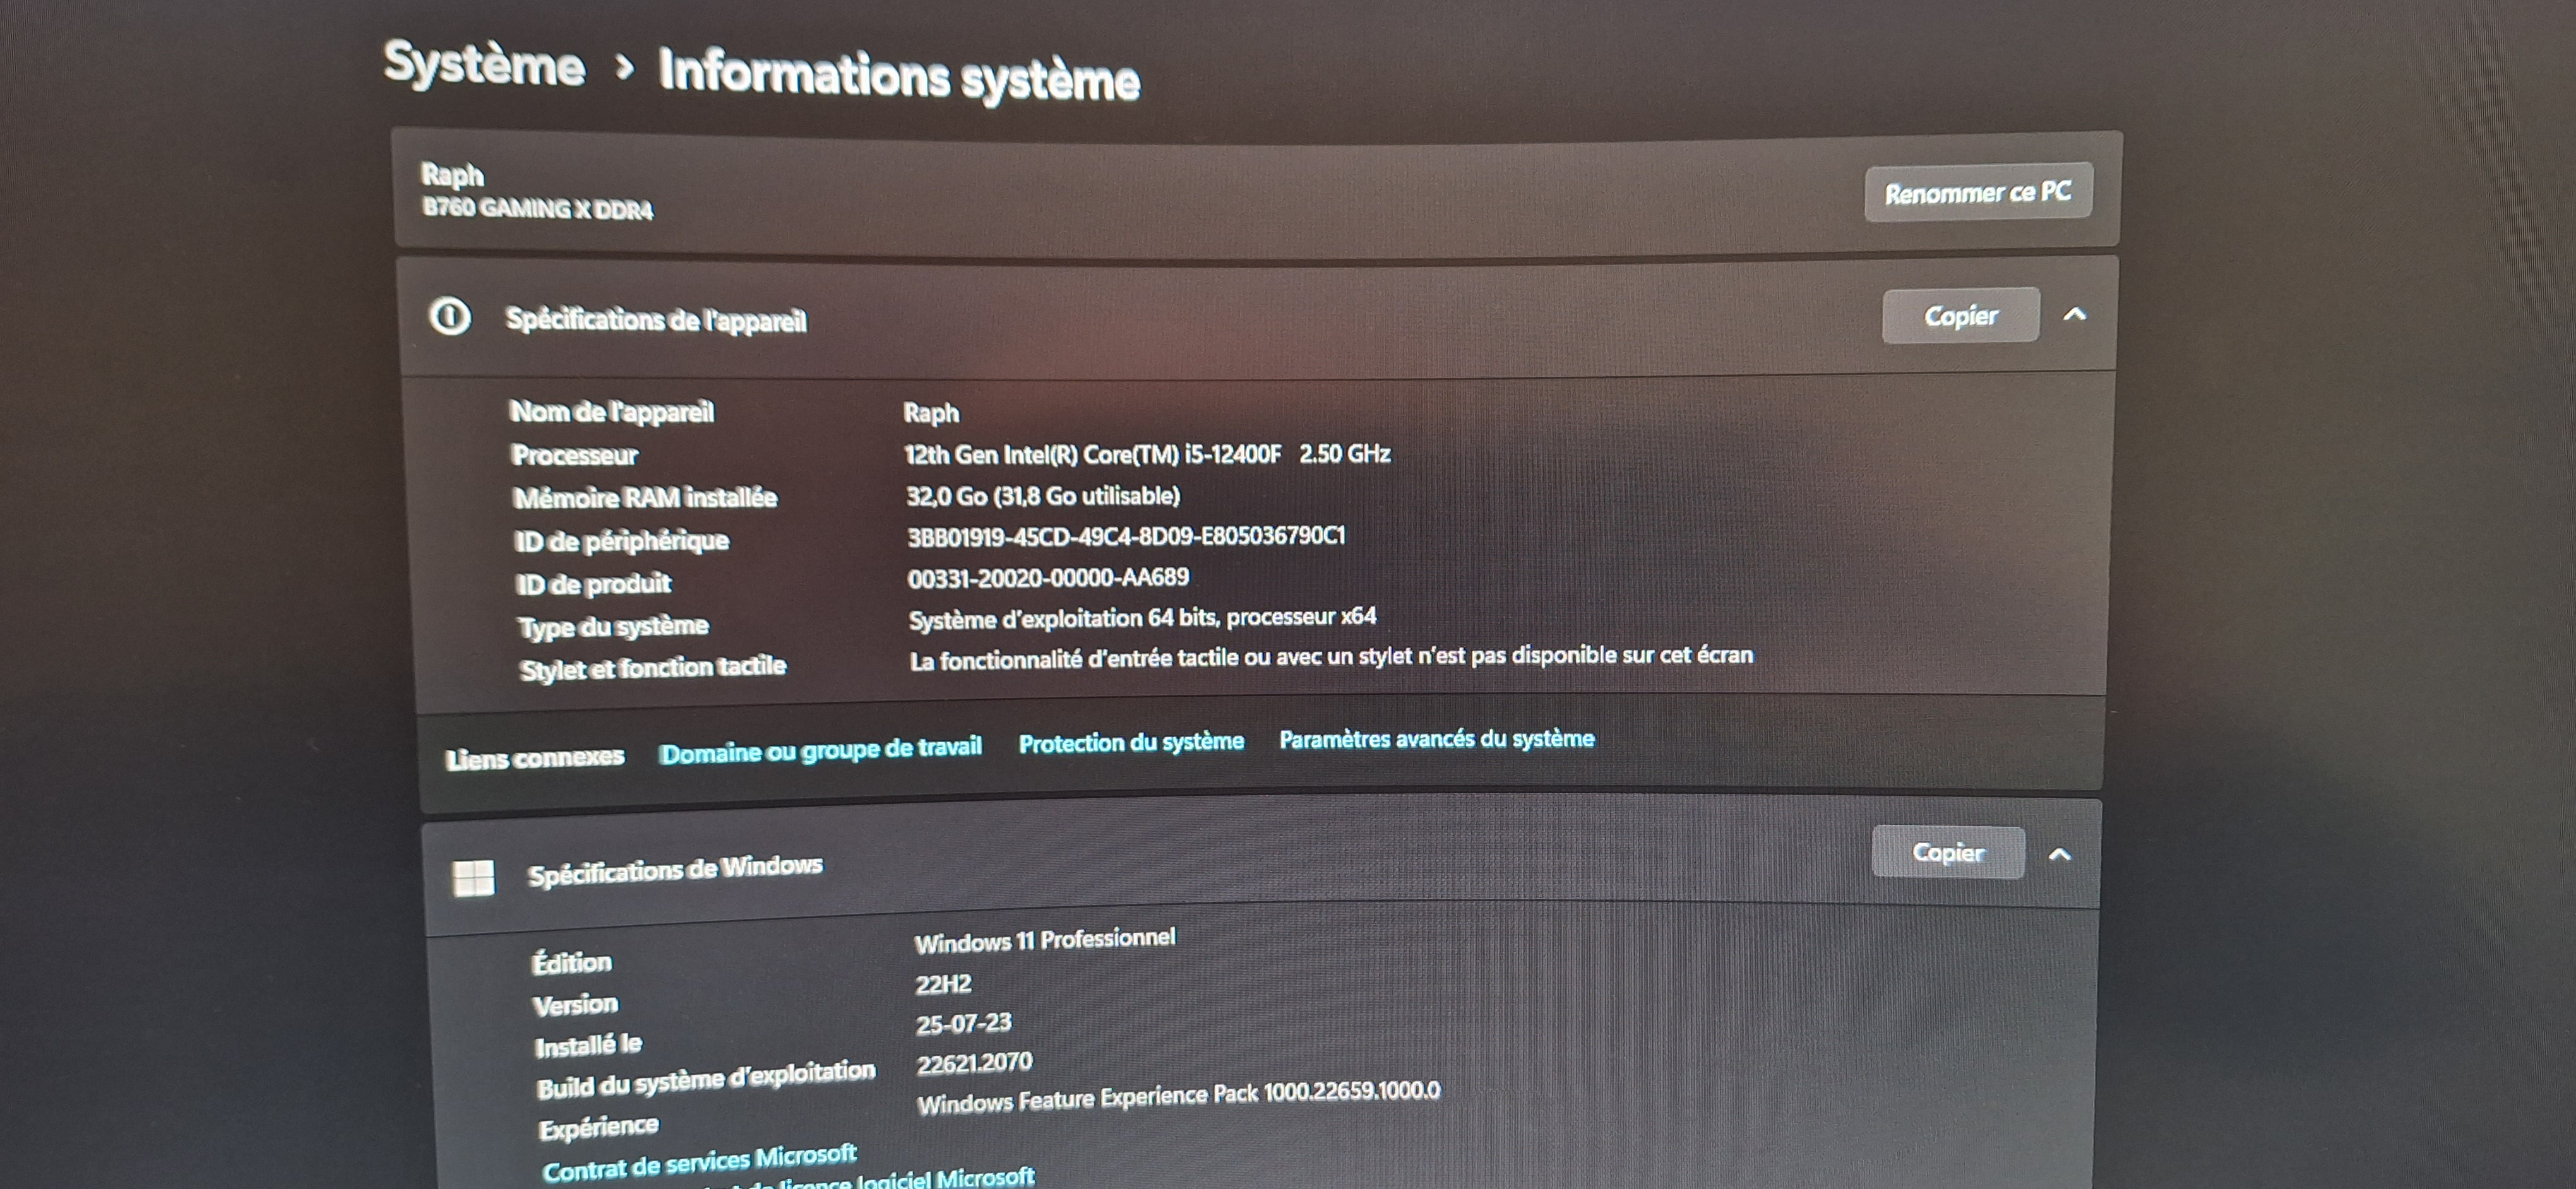Click the Nom de l'appareil label
This screenshot has width=2576, height=1189.
[612, 411]
